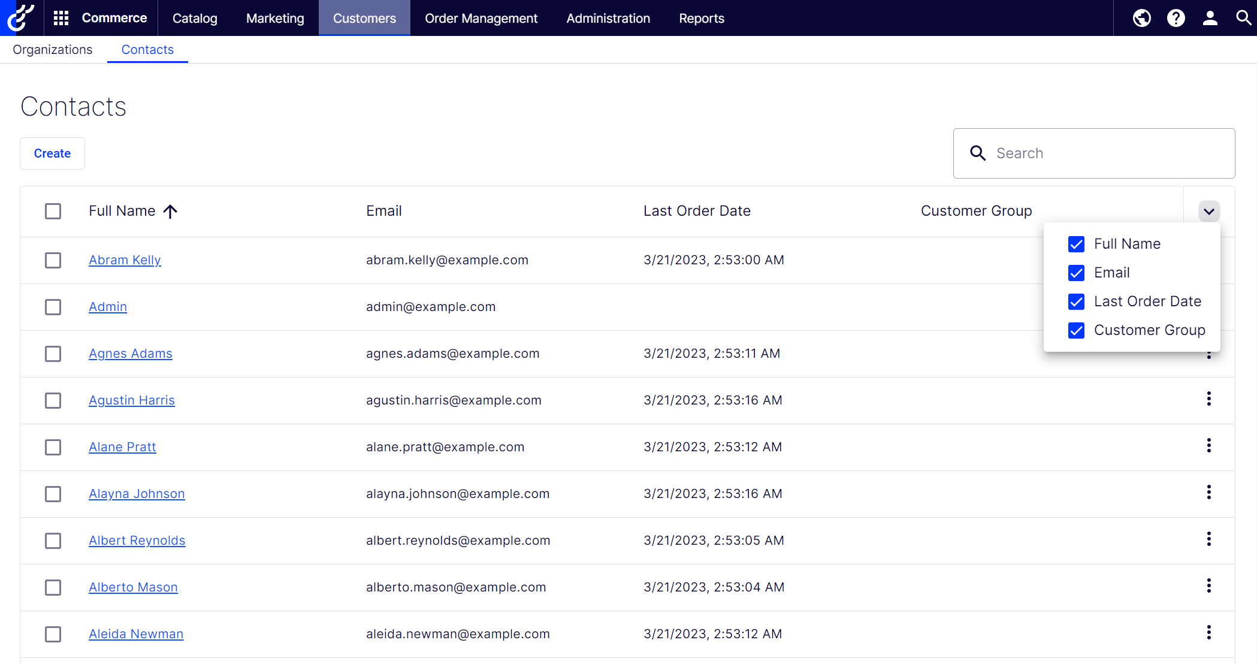
Task: Click the Email column header
Action: tap(384, 211)
